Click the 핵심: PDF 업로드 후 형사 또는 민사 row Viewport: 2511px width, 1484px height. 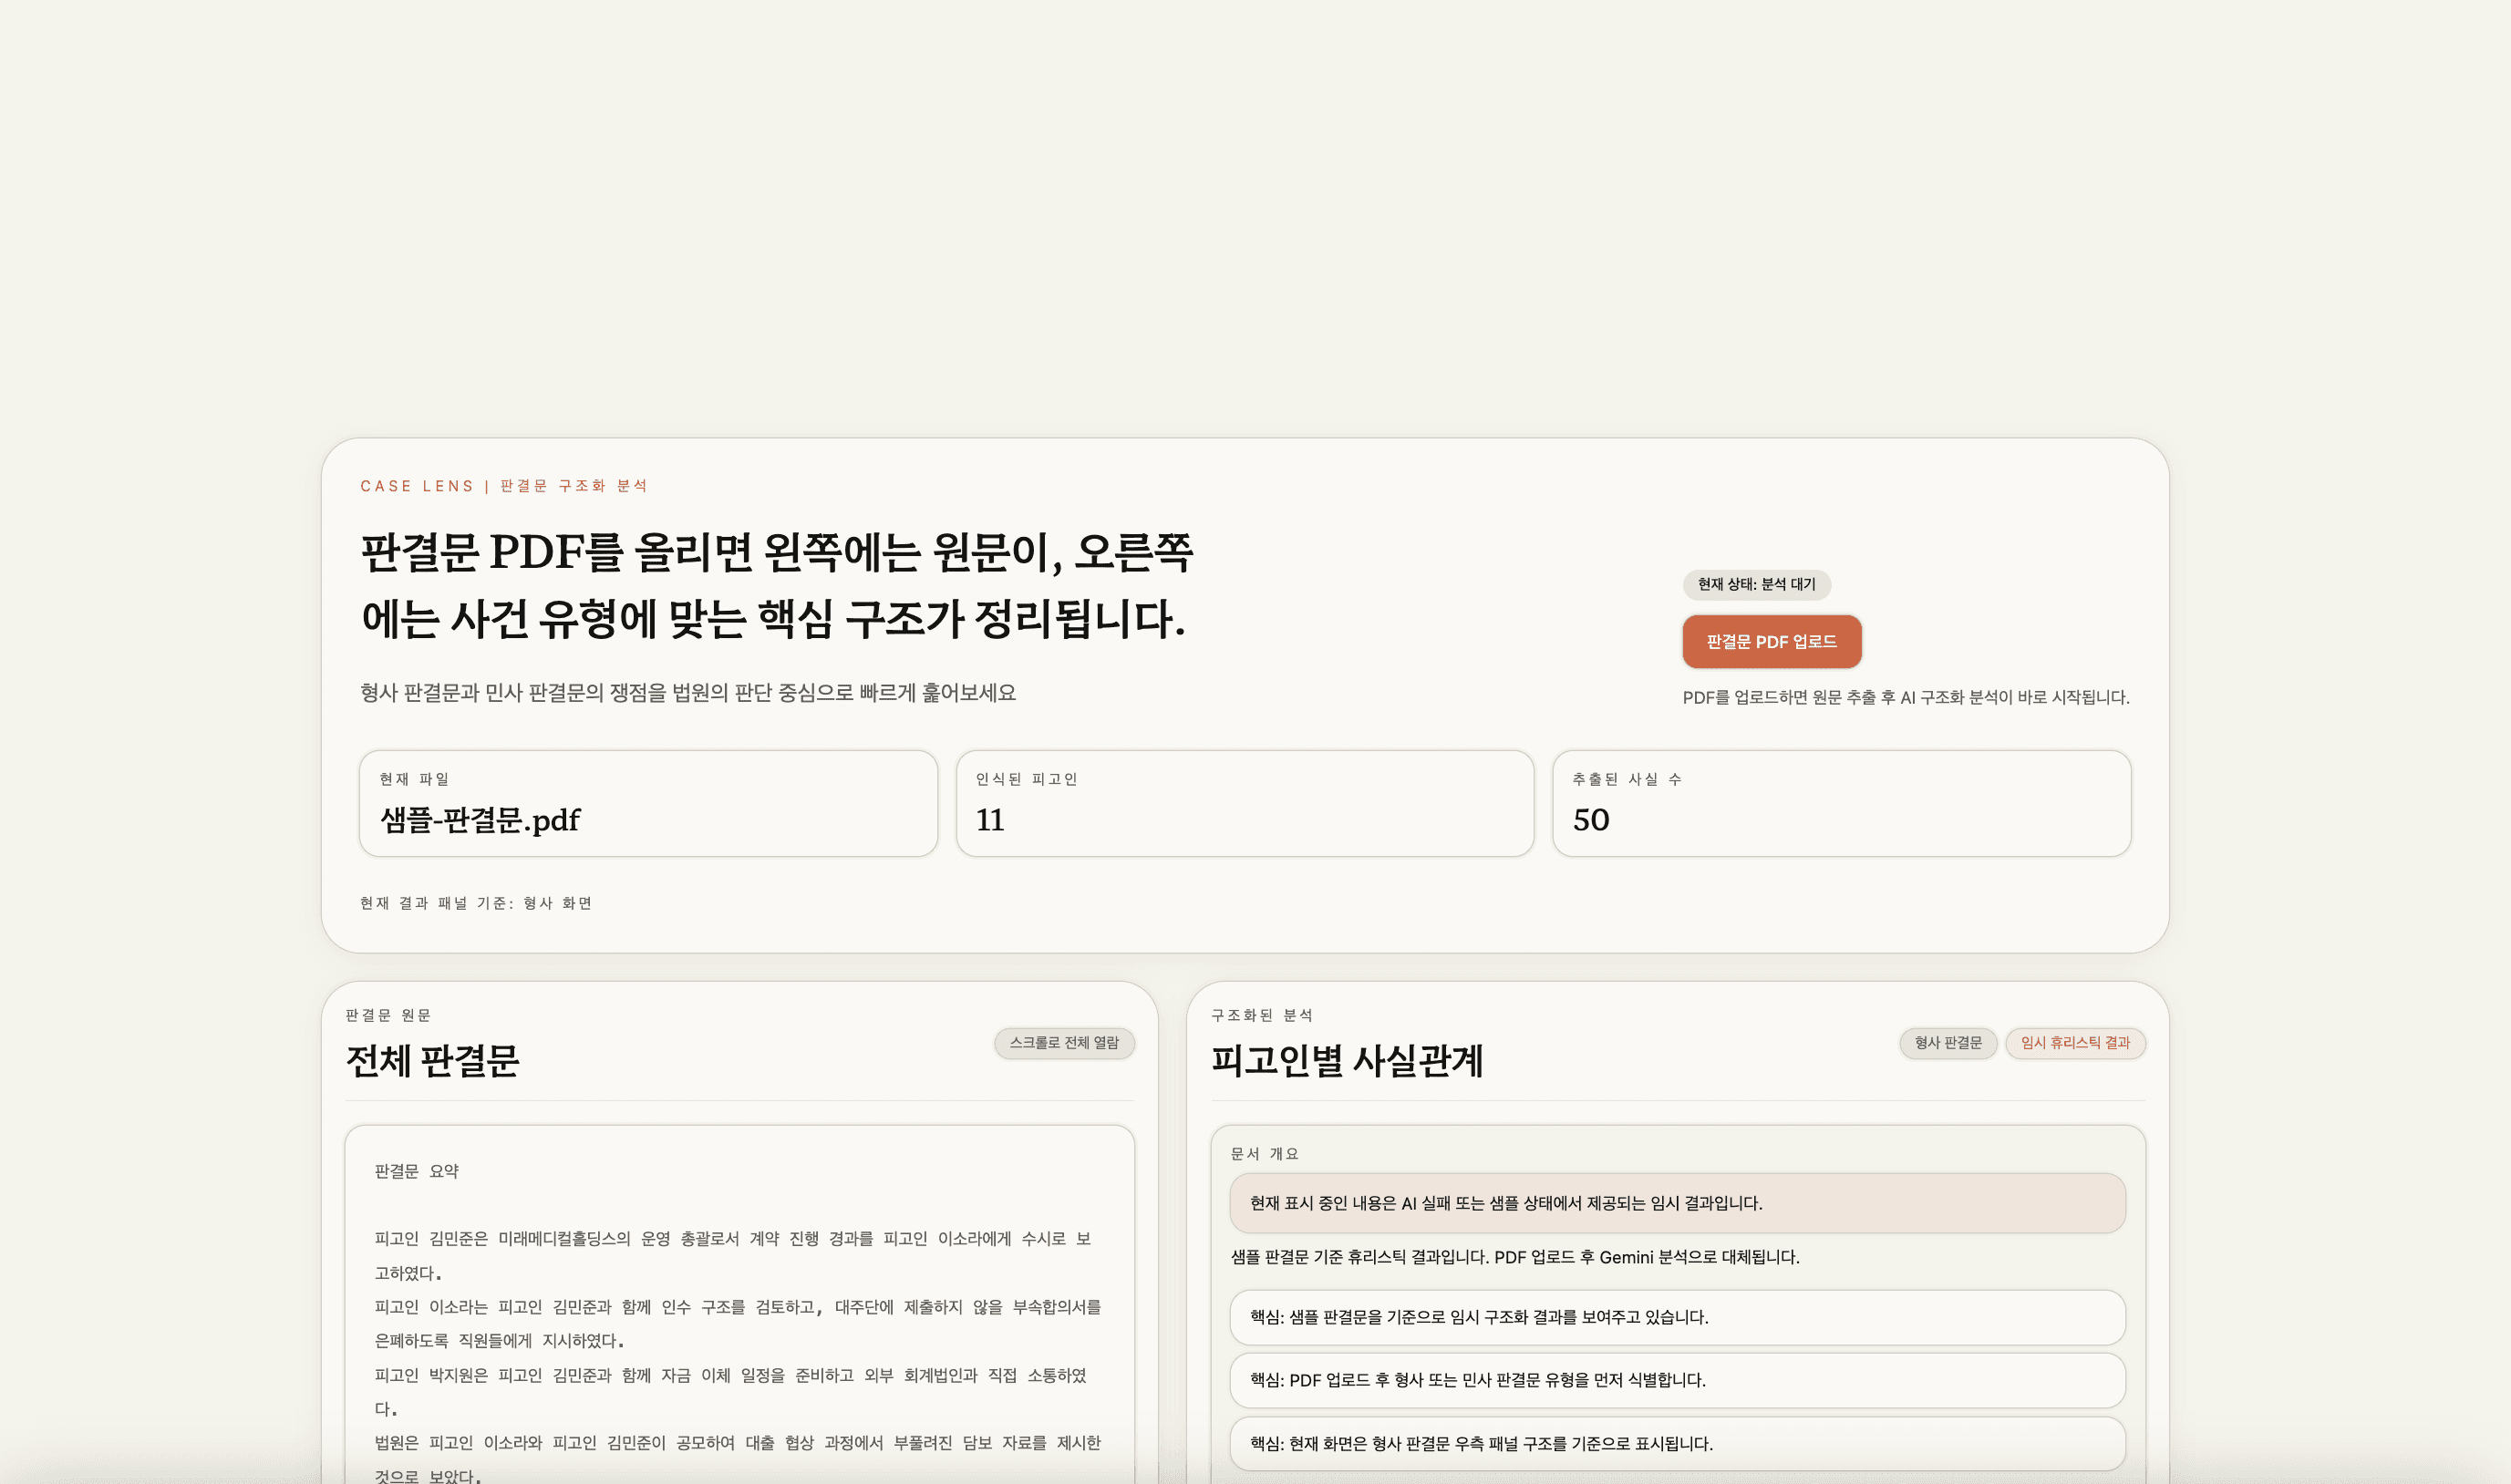pyautogui.click(x=1677, y=1380)
